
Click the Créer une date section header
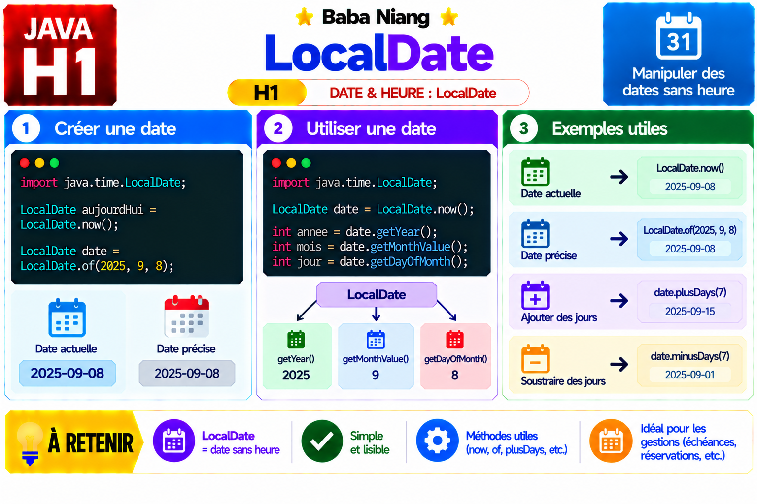pyautogui.click(x=128, y=128)
